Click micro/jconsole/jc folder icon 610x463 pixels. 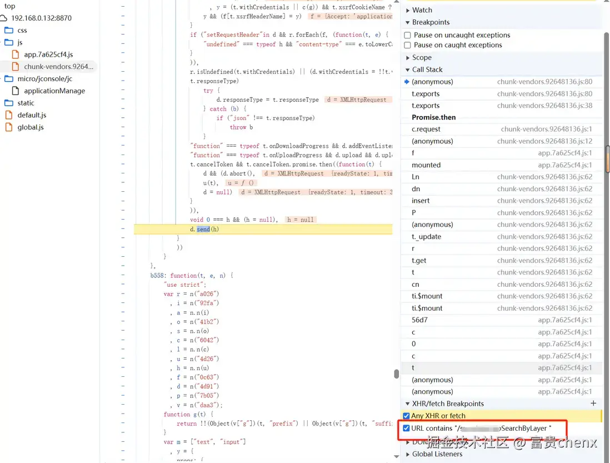click(x=8, y=78)
